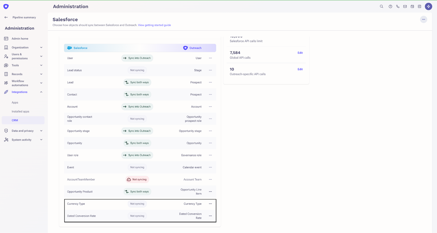437x233 pixels.
Task: Click Sync into Outreach badge for User
Action: [x=137, y=58]
